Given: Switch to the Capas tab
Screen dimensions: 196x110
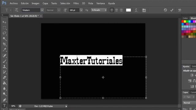Looking at the screenshot, I should [x=185, y=92].
